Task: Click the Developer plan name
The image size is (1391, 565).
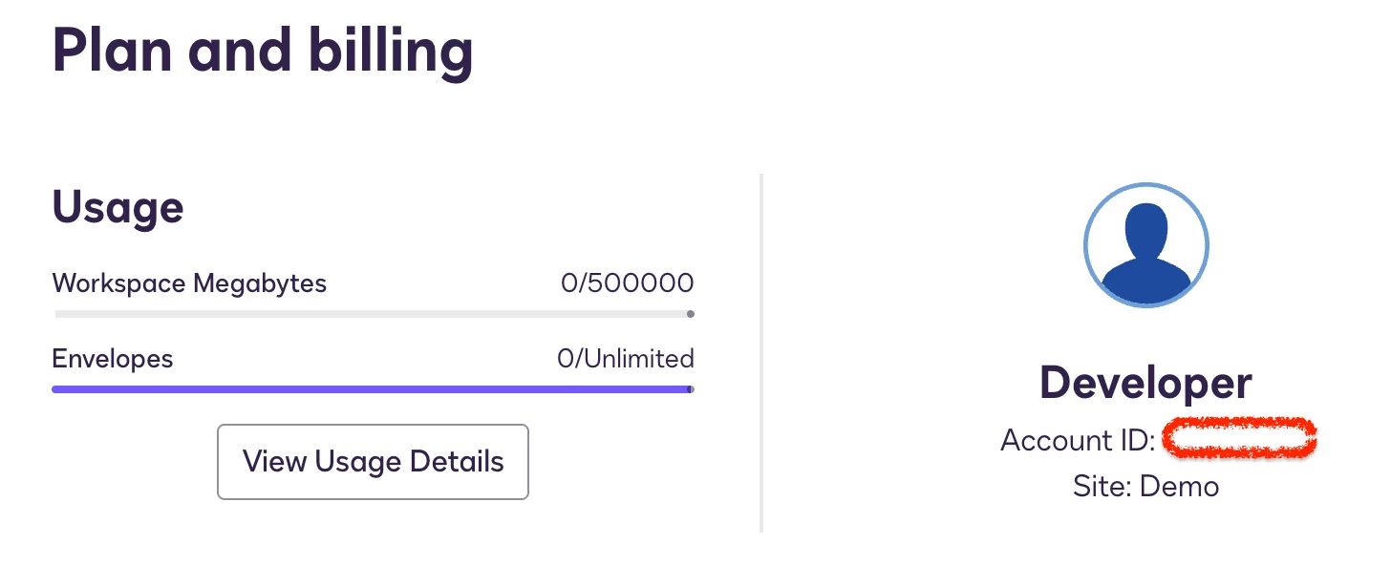Action: click(x=1145, y=383)
